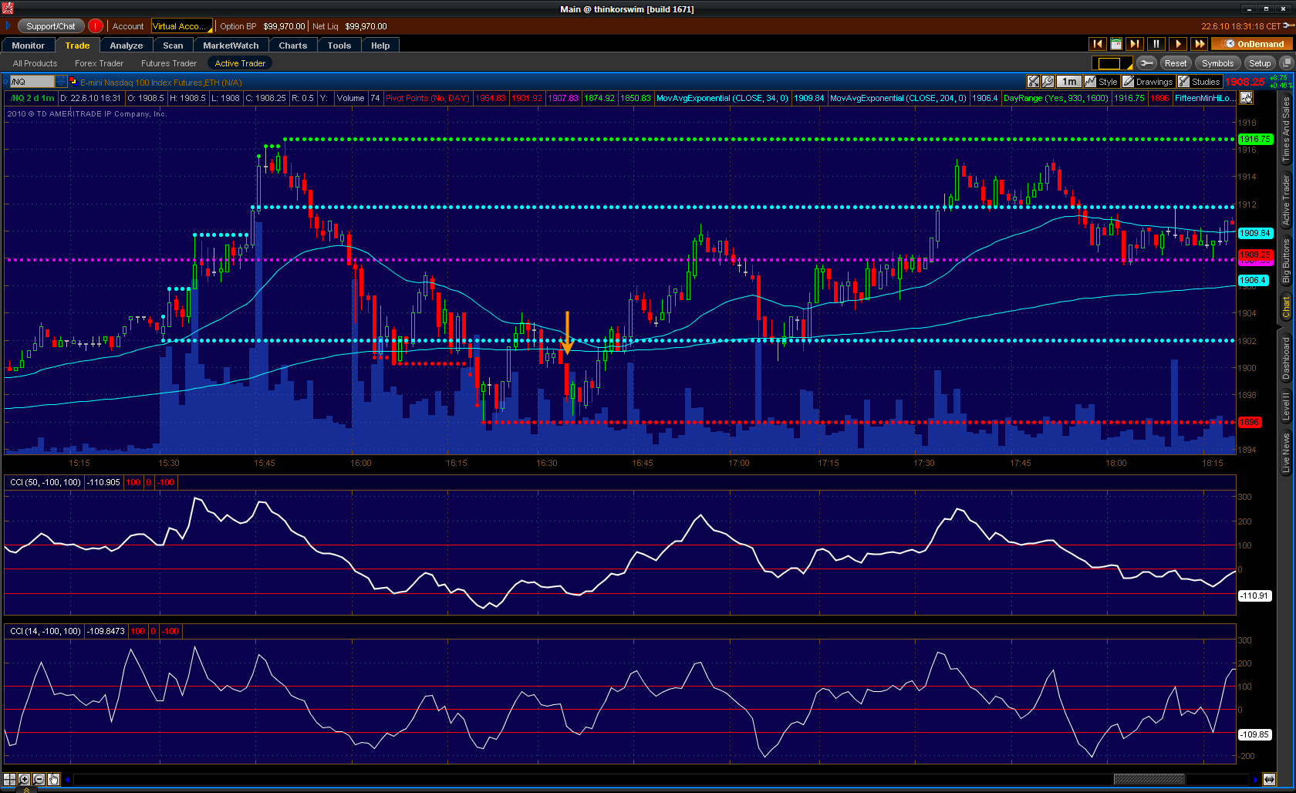Switch to the Analyze tab
The height and width of the screenshot is (793, 1296).
tap(126, 46)
